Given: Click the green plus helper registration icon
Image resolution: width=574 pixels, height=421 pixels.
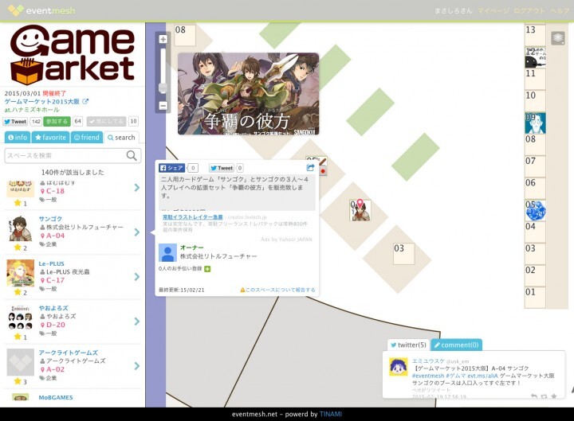Looking at the screenshot, I should point(207,269).
